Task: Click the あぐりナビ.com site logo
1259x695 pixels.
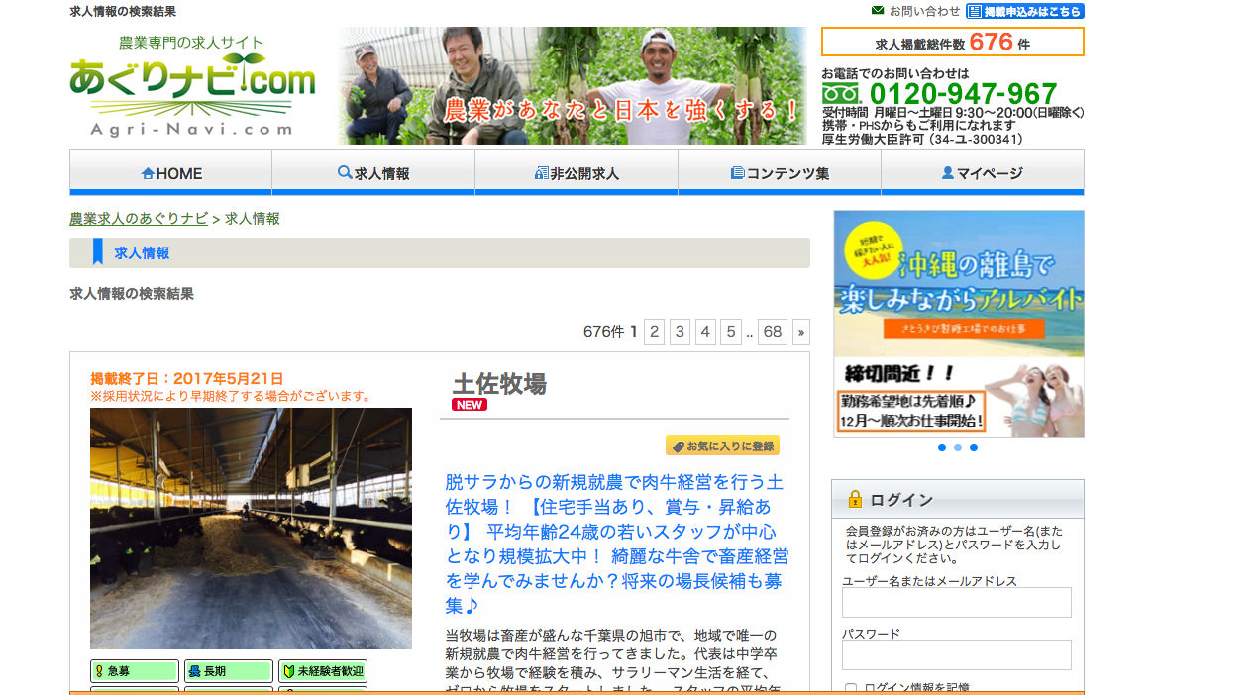Action: point(192,86)
